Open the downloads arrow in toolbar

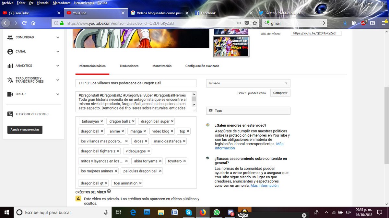[x=345, y=23]
